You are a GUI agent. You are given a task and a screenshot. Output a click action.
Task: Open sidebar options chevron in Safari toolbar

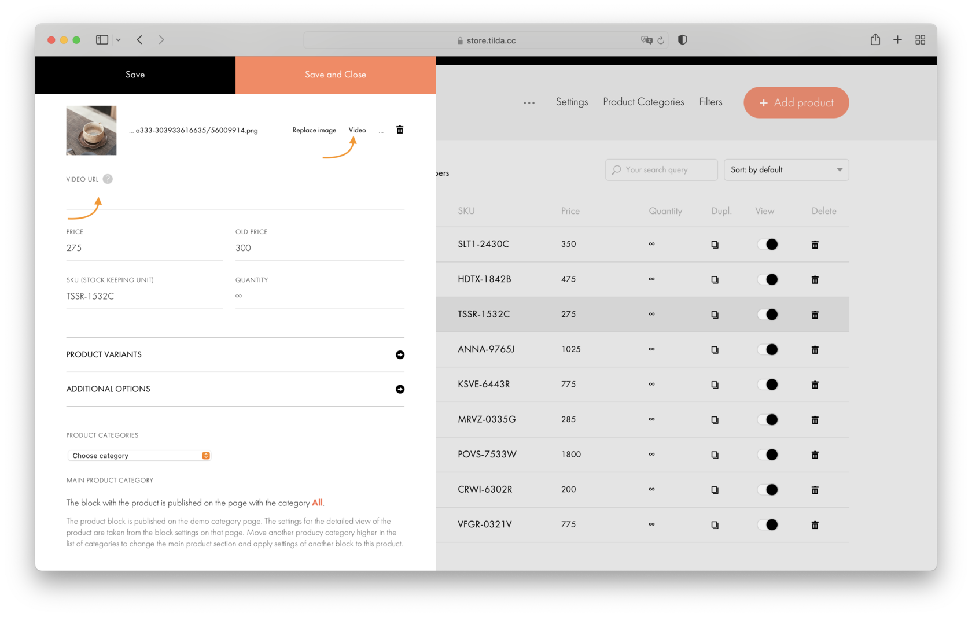click(118, 40)
